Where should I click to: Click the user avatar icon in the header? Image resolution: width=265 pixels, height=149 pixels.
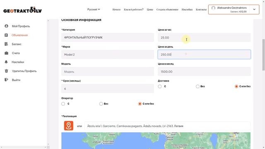pyautogui.click(x=213, y=8)
